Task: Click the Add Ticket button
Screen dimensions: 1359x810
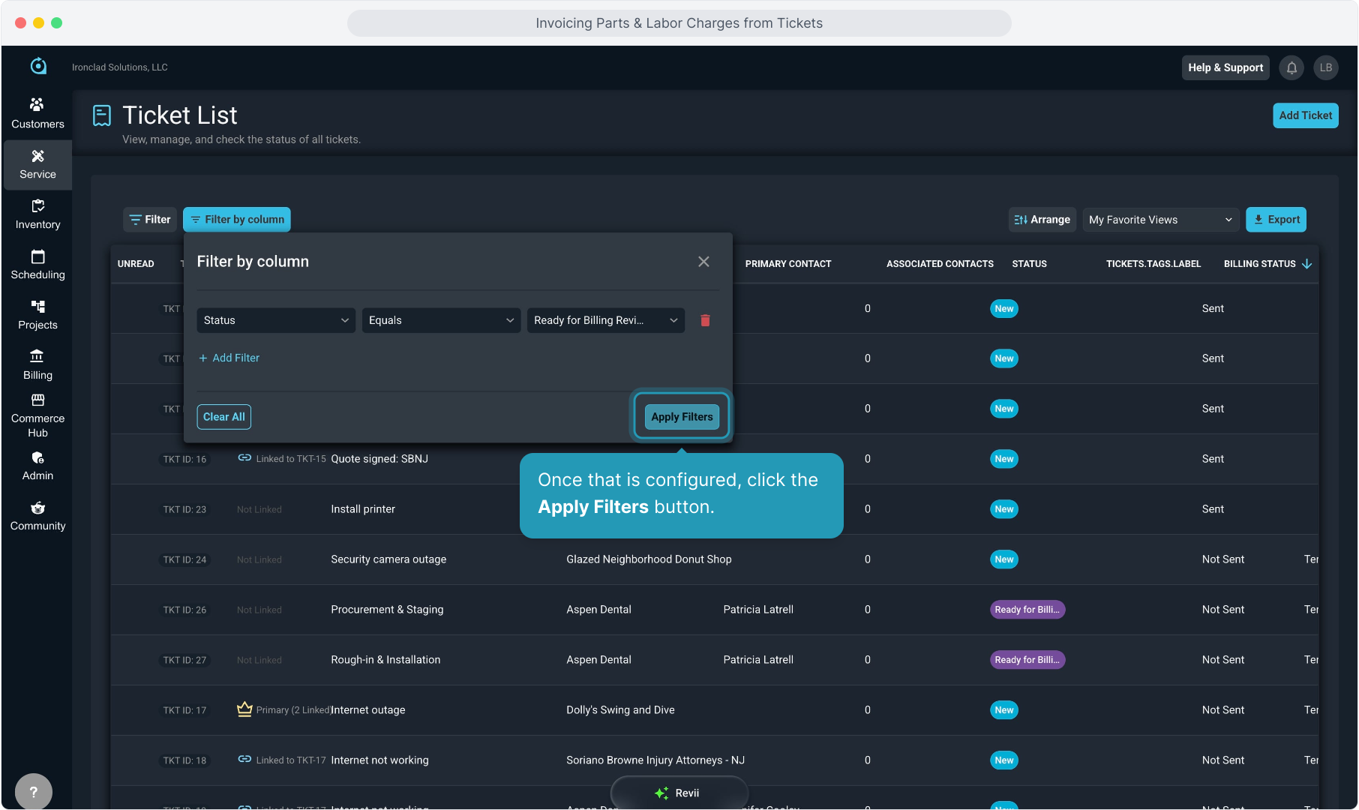Action: 1305,115
